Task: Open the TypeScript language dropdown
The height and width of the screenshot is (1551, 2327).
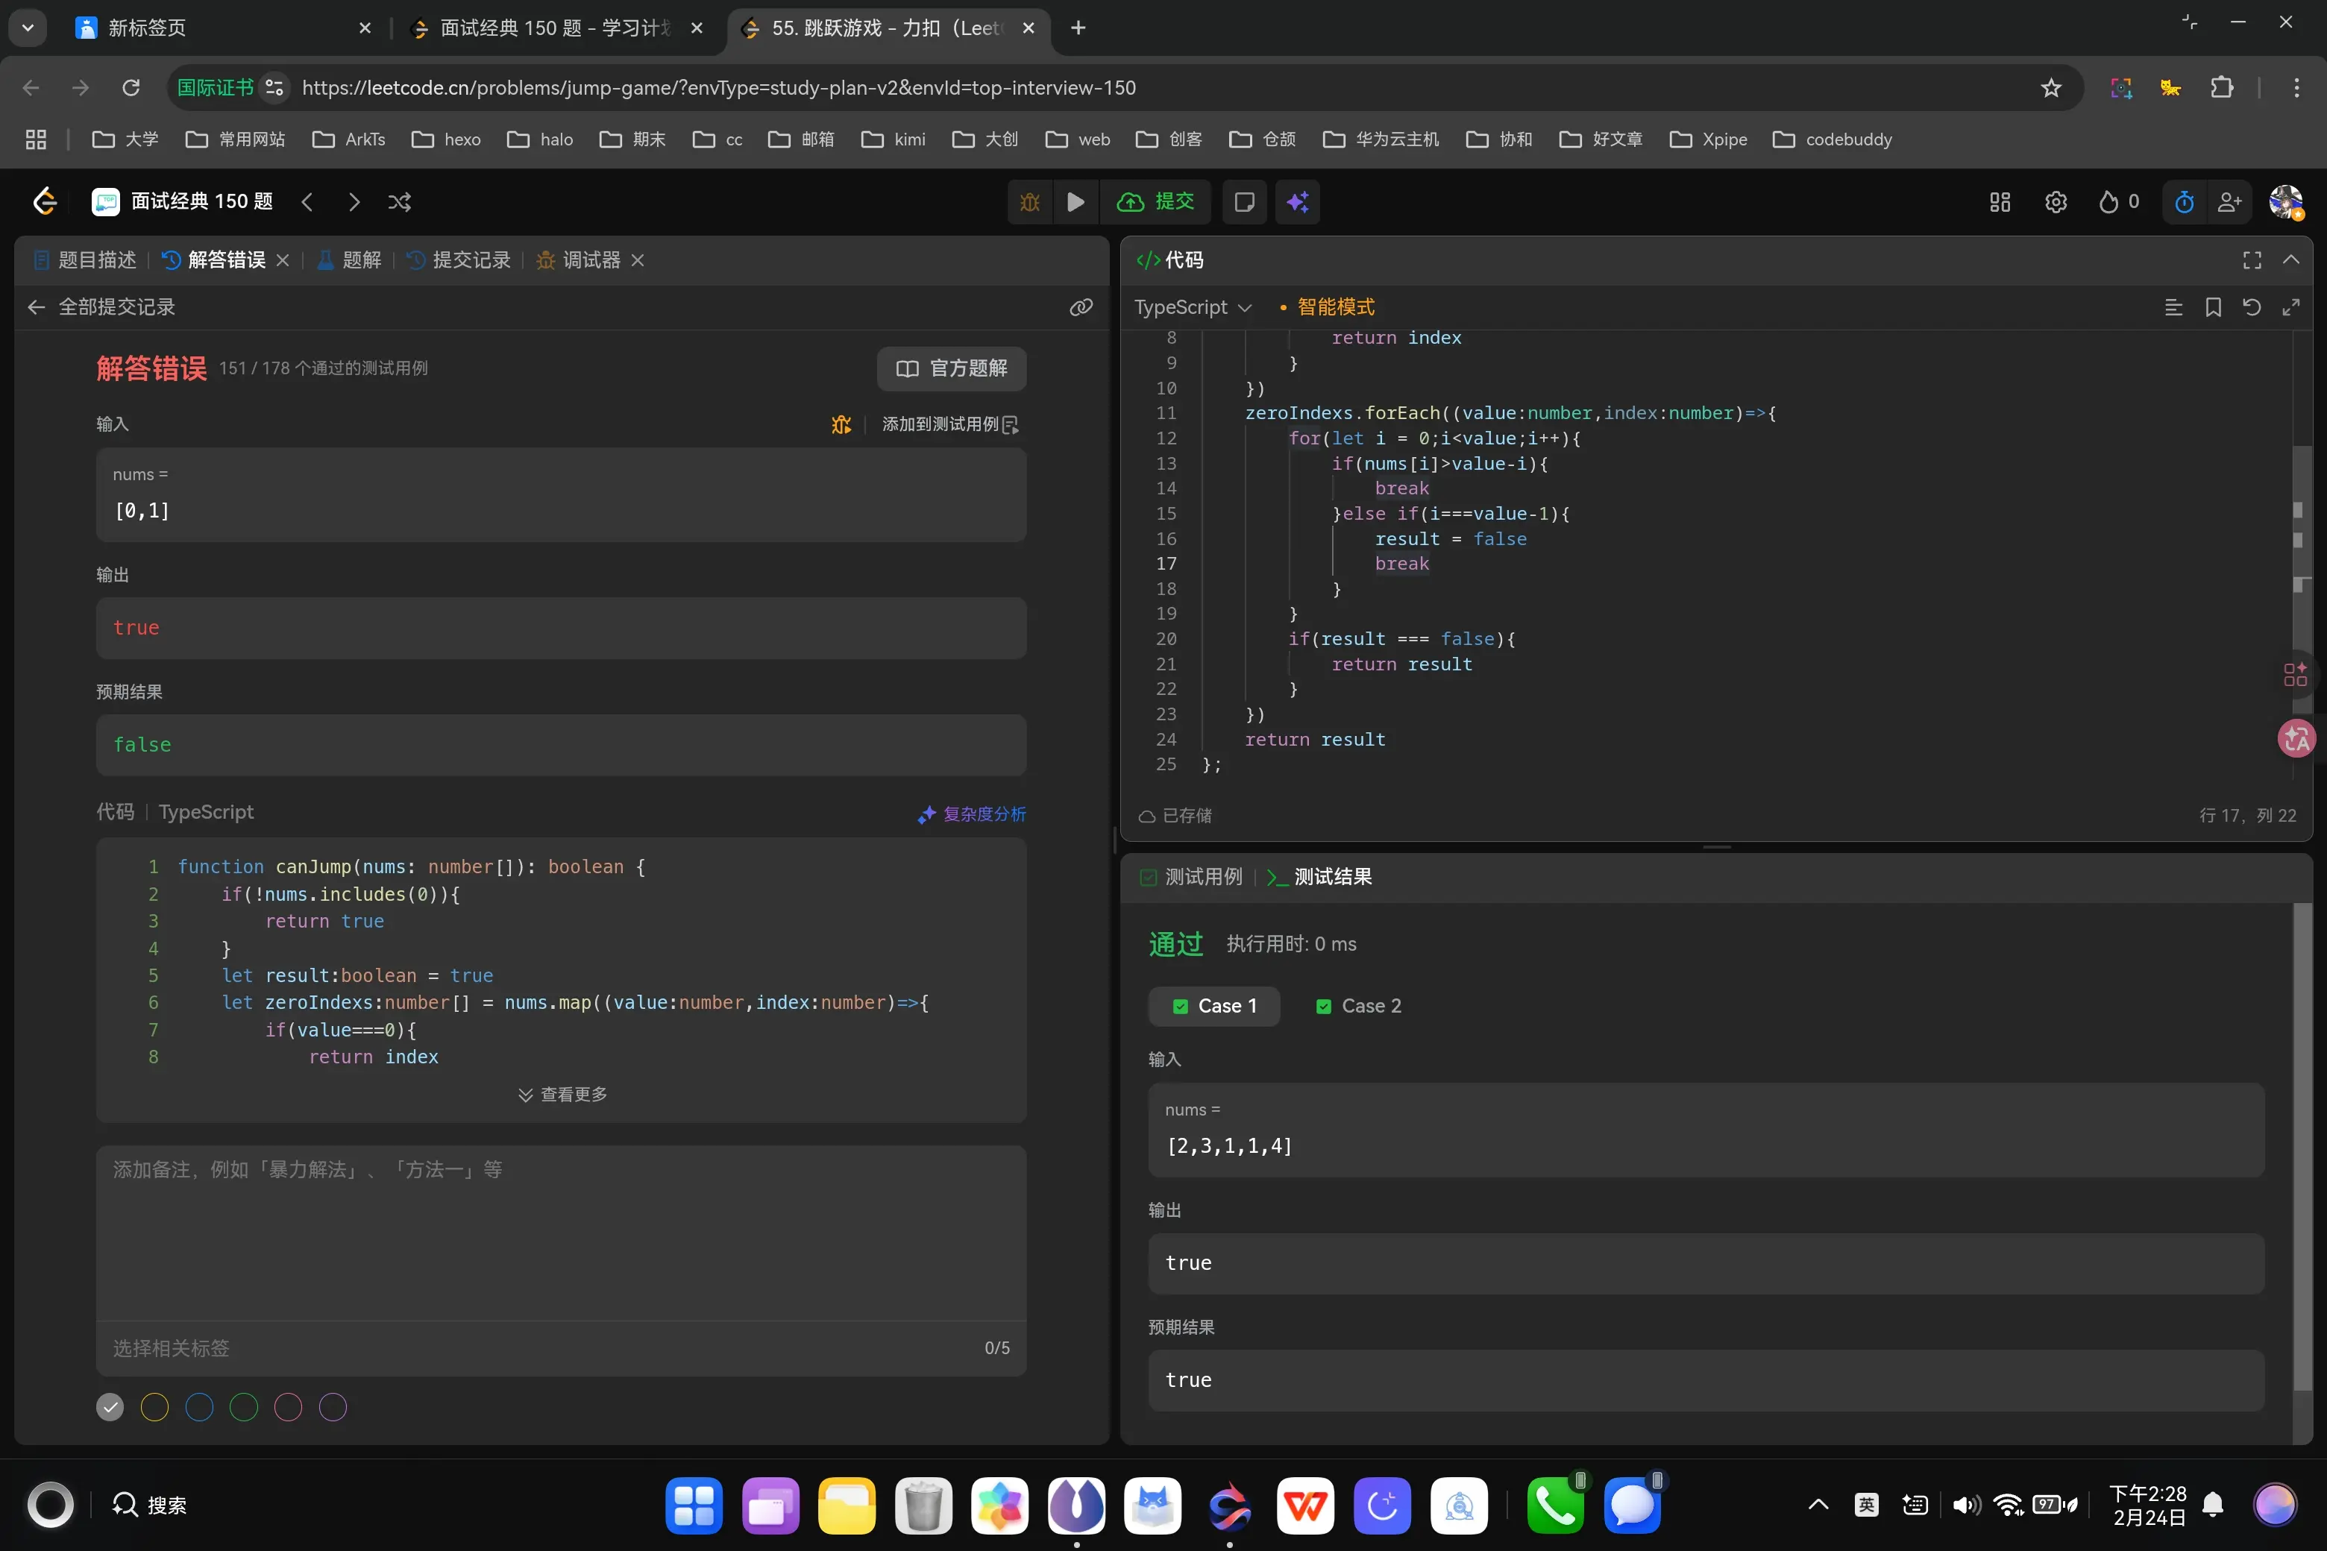Action: pos(1192,308)
